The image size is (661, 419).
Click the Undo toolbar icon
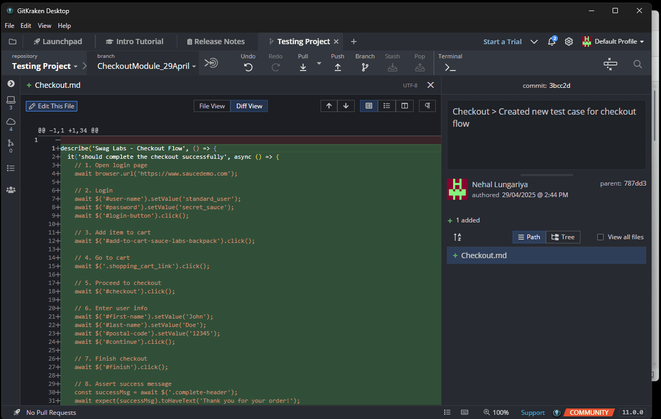pyautogui.click(x=248, y=67)
